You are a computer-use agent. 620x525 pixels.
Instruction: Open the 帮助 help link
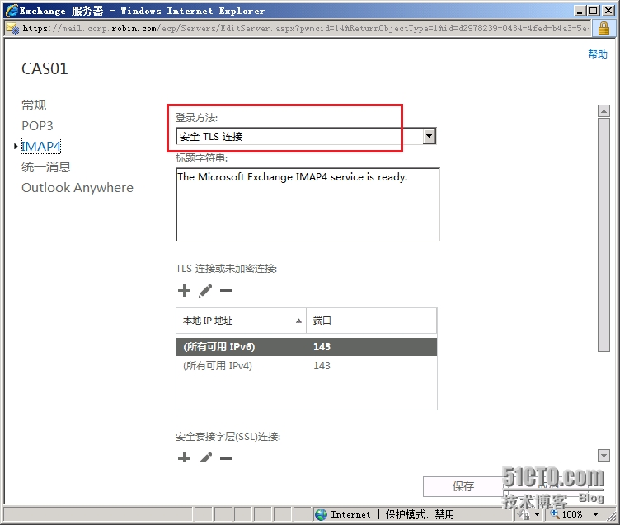598,54
